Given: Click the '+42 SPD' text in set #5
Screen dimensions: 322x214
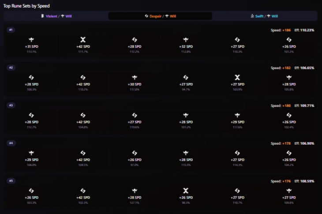Looking at the screenshot, I should click(83, 198).
